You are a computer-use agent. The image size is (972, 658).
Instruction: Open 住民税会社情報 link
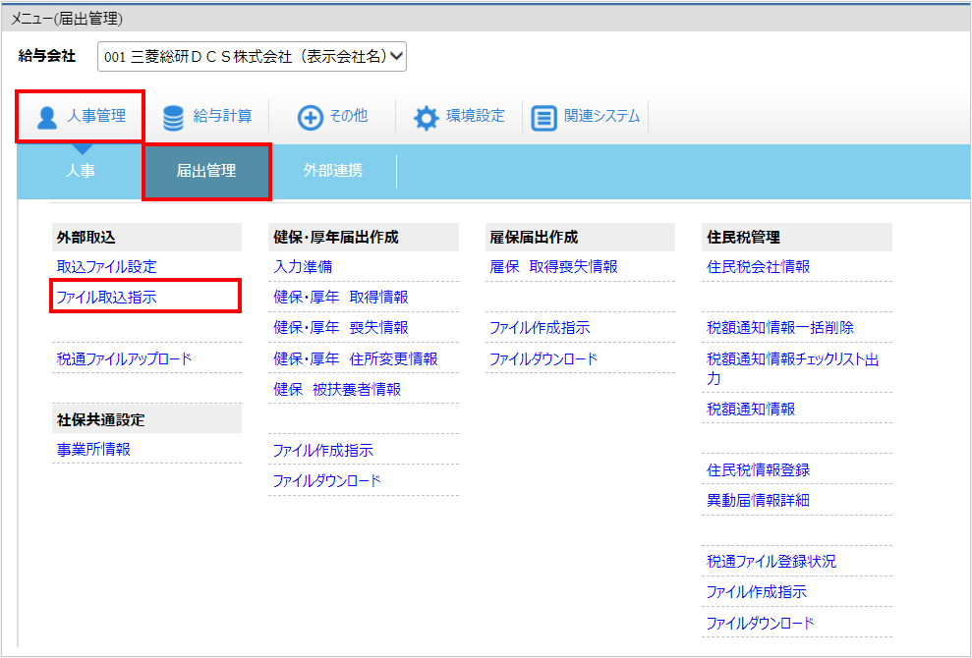pyautogui.click(x=758, y=267)
